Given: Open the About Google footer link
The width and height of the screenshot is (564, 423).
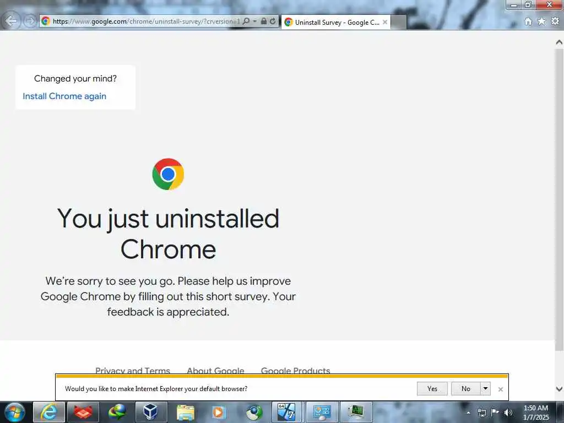Looking at the screenshot, I should (x=215, y=370).
